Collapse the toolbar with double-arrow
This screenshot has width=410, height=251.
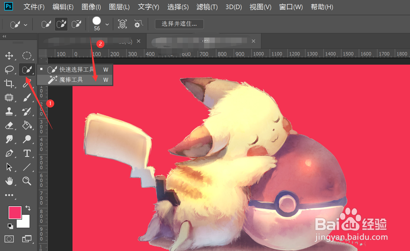click(x=4, y=36)
